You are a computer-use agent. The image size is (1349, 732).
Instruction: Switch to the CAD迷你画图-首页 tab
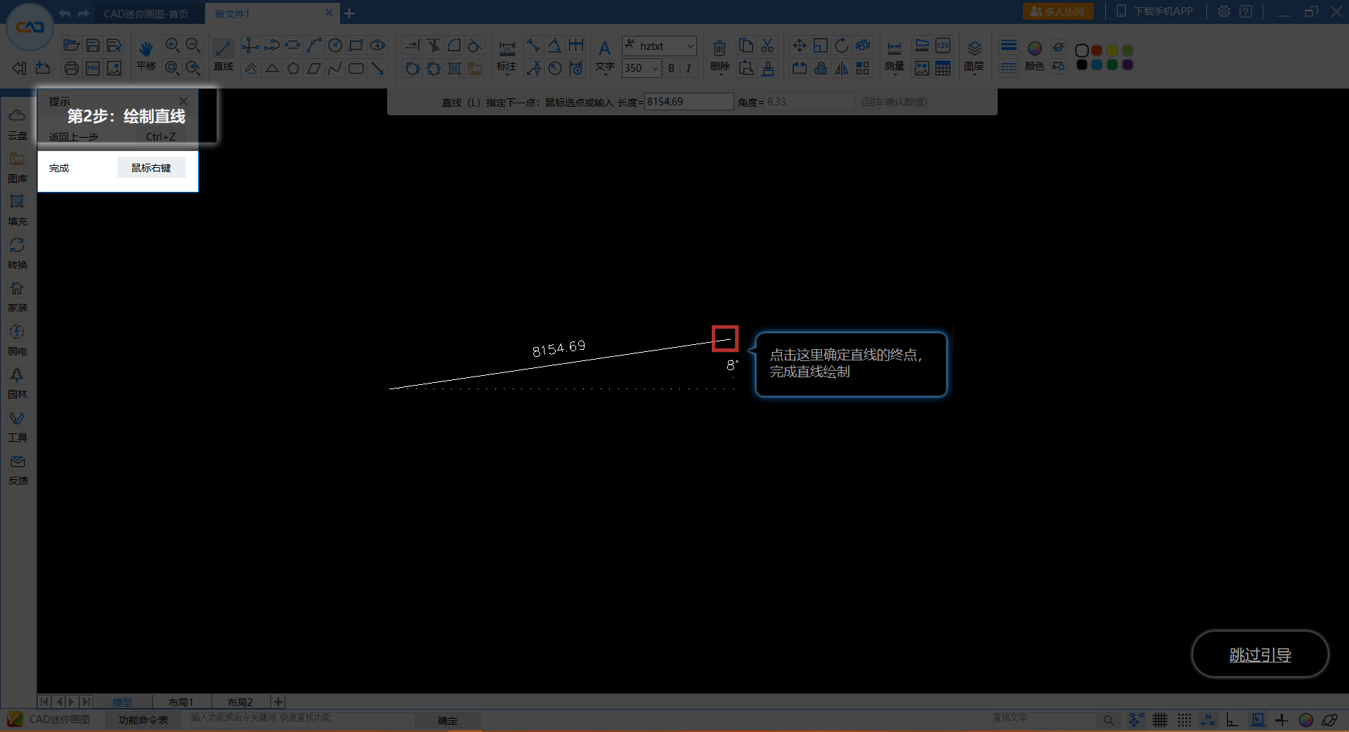pyautogui.click(x=146, y=13)
